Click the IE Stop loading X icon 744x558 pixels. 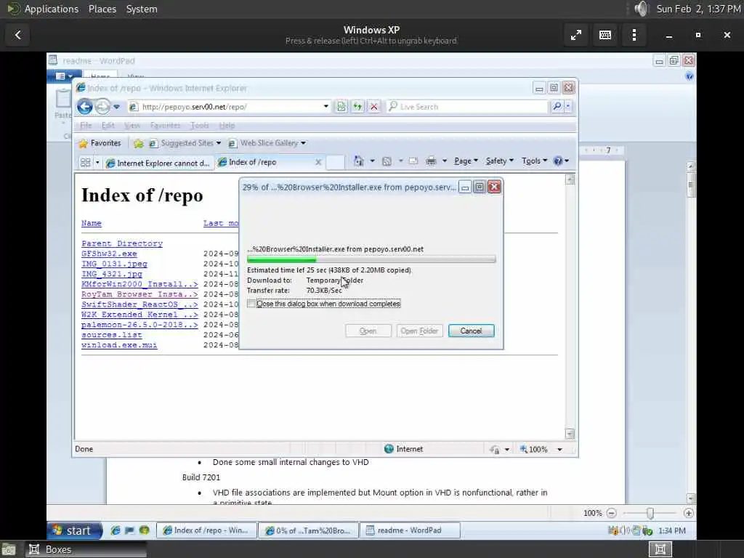point(374,107)
